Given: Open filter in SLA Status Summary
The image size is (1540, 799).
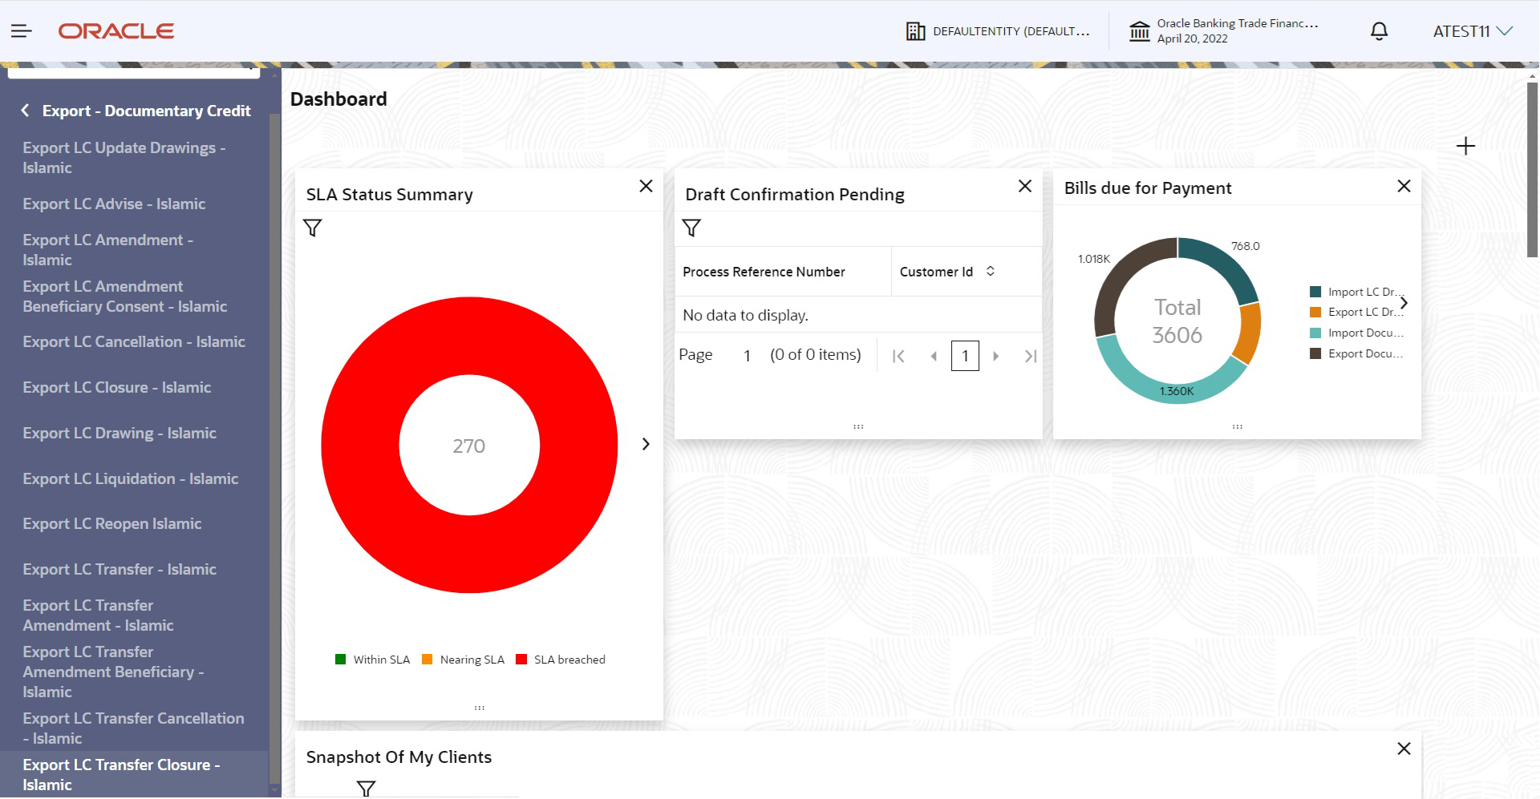Looking at the screenshot, I should (313, 228).
